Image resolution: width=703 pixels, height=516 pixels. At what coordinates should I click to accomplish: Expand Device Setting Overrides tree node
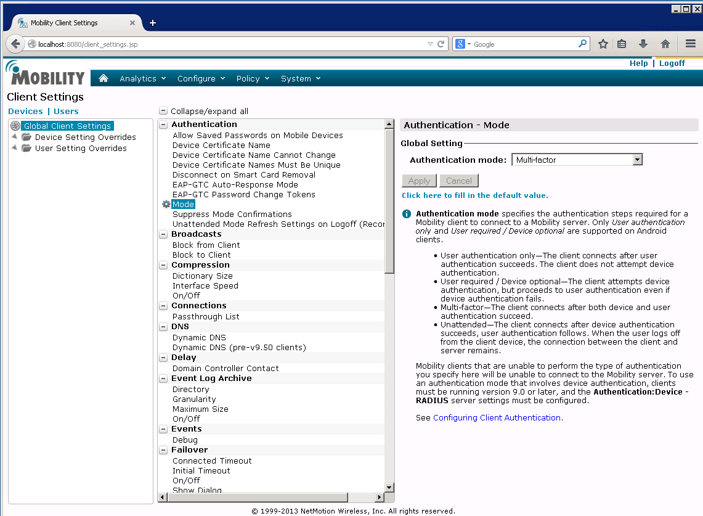15,137
